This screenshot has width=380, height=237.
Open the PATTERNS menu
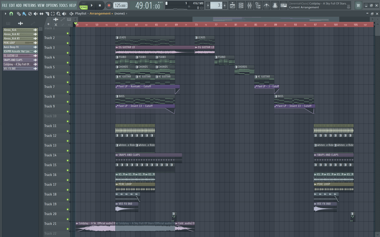(x=30, y=5)
